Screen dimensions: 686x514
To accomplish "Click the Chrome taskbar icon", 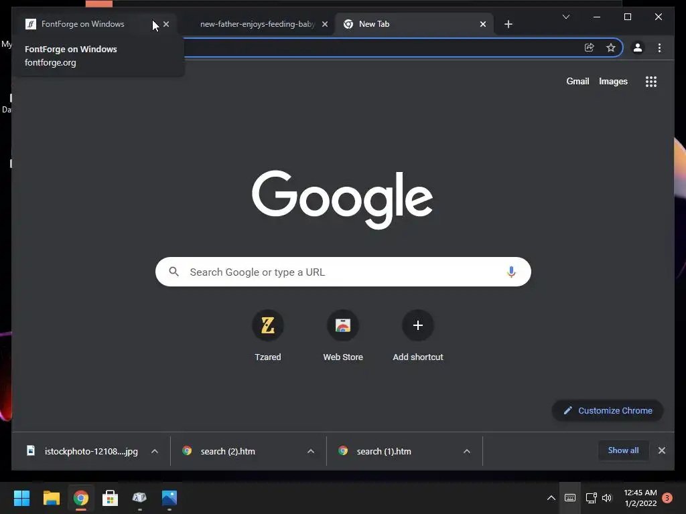I will (x=80, y=498).
